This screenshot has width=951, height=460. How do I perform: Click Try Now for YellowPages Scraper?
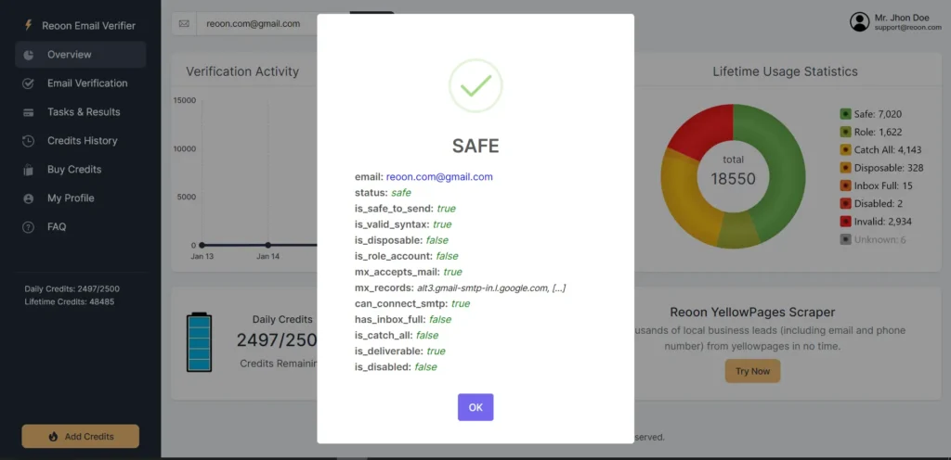752,371
